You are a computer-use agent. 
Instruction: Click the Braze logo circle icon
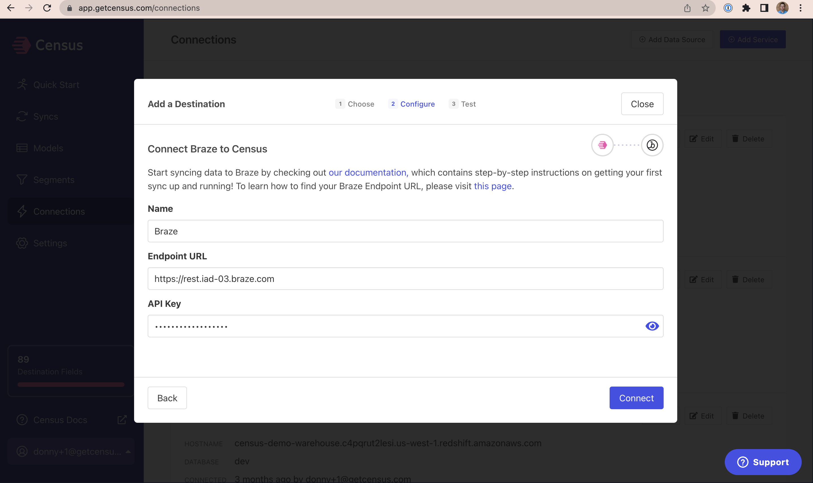(x=652, y=145)
